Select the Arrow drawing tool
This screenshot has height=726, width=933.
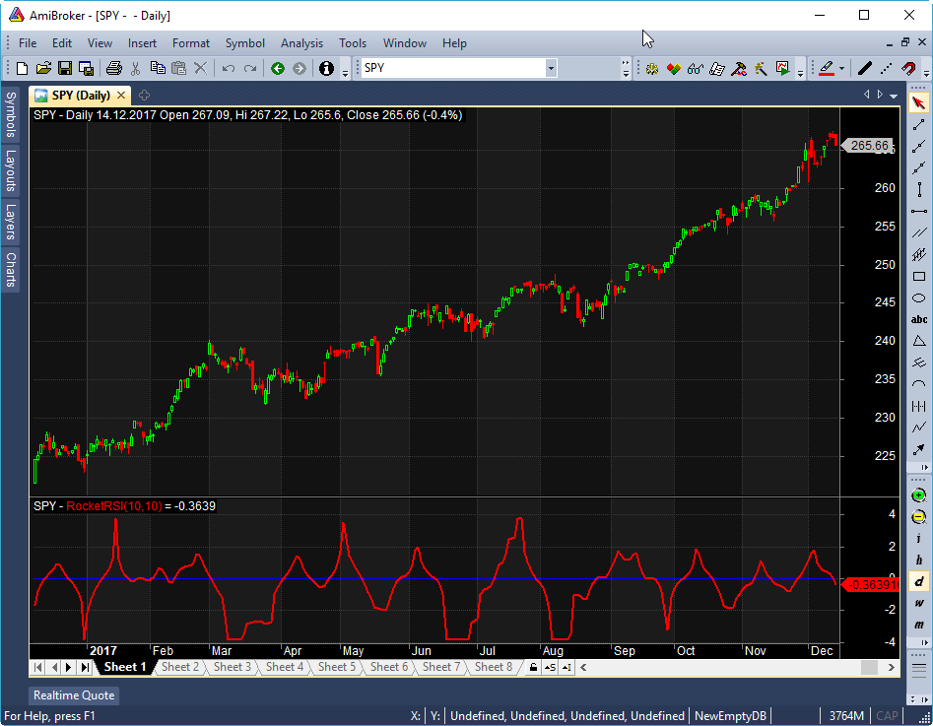pos(919,449)
